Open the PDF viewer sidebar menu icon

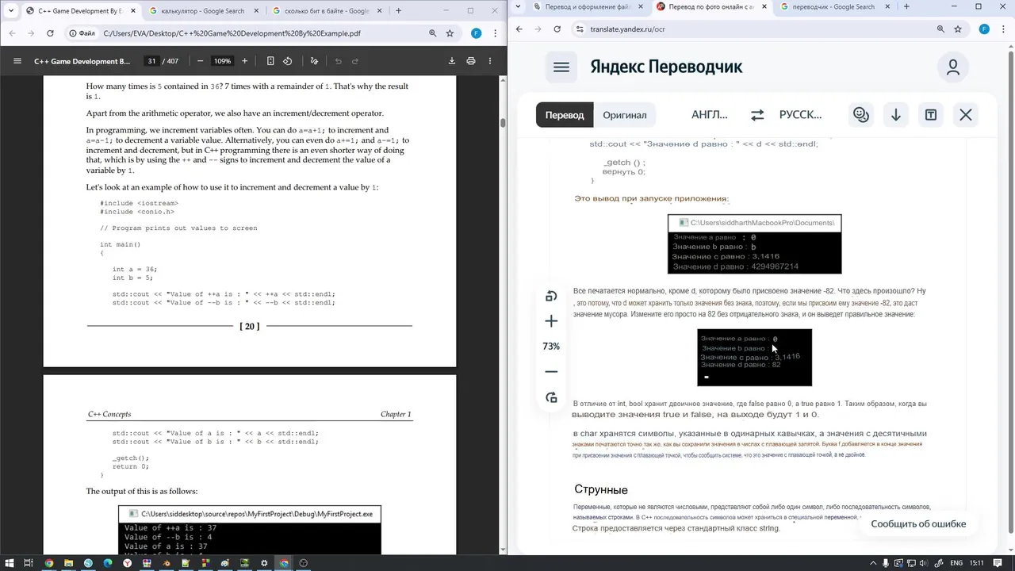point(17,61)
